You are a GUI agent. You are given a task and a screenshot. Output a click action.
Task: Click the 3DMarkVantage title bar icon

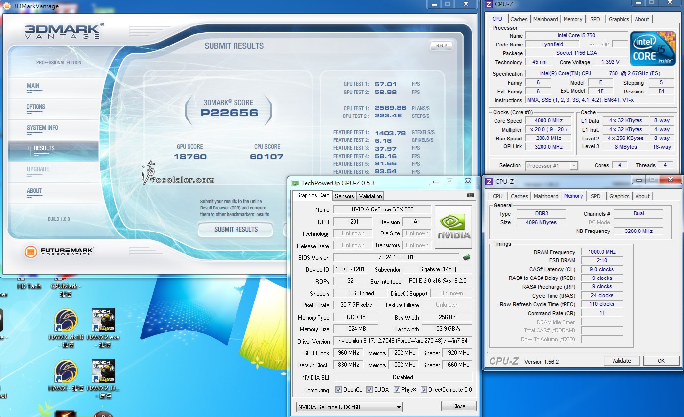[6, 6]
